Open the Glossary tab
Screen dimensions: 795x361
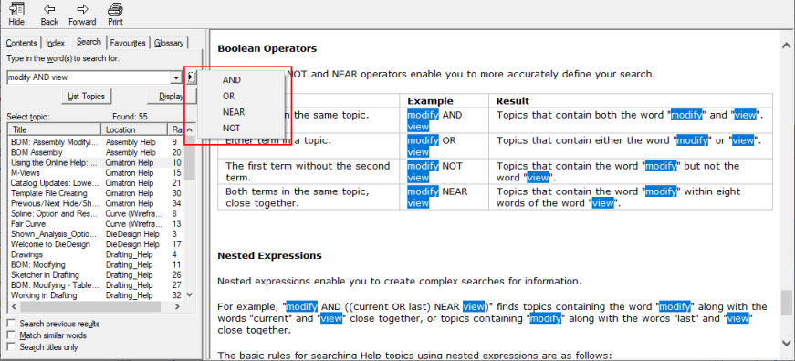point(169,43)
